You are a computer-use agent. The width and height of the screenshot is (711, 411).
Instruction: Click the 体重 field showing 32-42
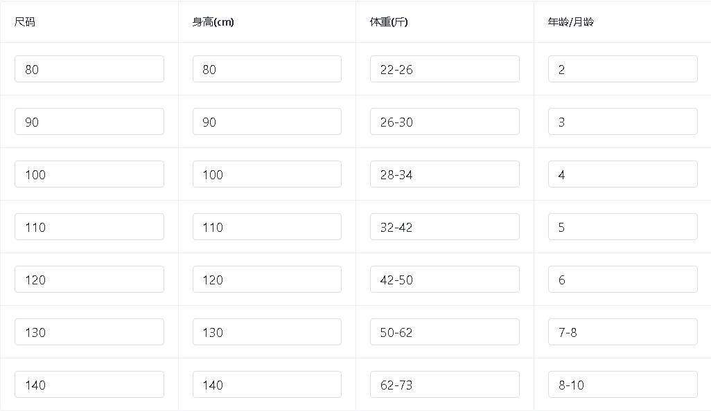444,227
